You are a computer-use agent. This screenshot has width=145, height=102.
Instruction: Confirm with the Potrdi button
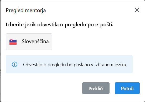(127, 88)
